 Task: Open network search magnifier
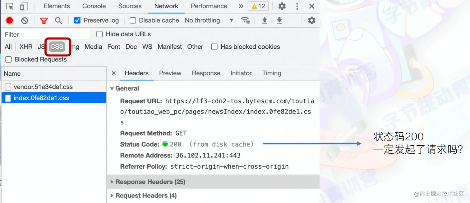coord(58,20)
